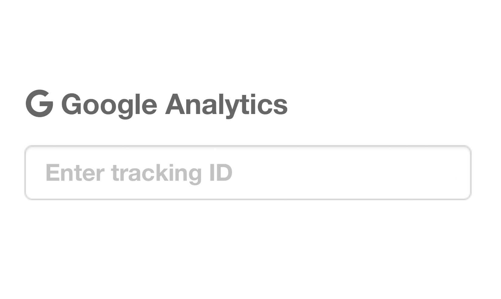The image size is (501, 299).
Task: Click the G logo left of Google Analytics
Action: (39, 103)
